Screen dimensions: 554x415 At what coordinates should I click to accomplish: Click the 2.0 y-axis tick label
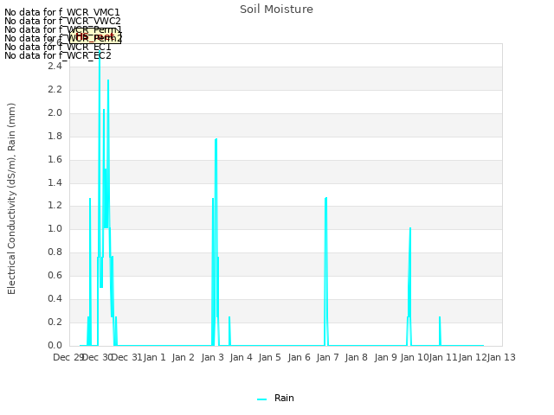click(55, 113)
